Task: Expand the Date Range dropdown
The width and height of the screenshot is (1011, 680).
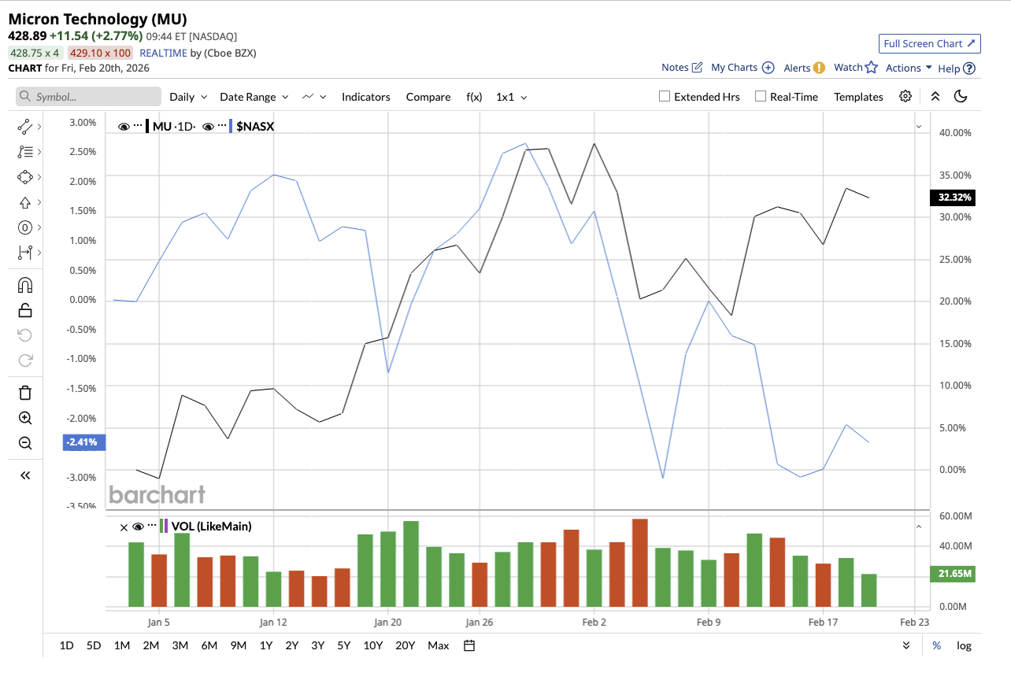Action: (x=254, y=96)
